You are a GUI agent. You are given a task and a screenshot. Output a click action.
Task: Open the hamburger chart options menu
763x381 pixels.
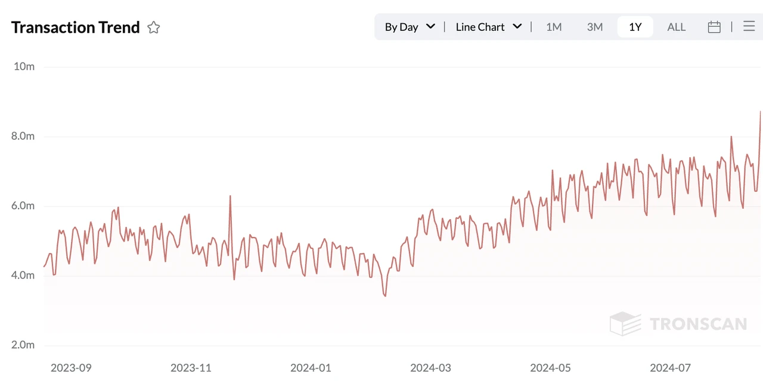[749, 26]
